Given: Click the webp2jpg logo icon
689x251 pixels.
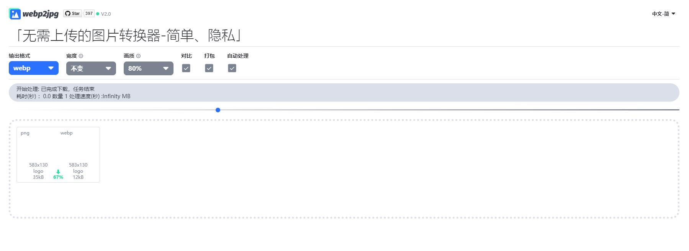Looking at the screenshot, I should [x=15, y=14].
